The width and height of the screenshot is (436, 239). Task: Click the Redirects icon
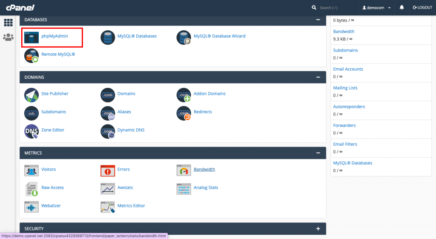(184, 113)
